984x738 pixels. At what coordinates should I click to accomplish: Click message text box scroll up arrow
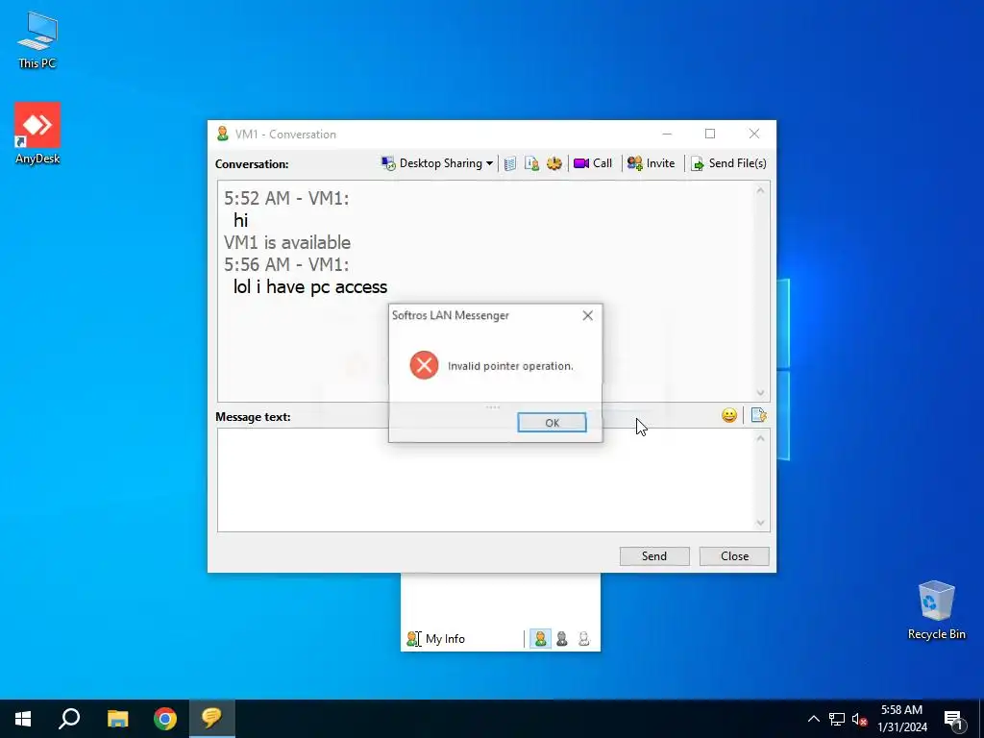(x=761, y=438)
